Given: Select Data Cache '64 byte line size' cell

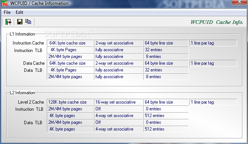Looking at the screenshot, I should [166, 63].
